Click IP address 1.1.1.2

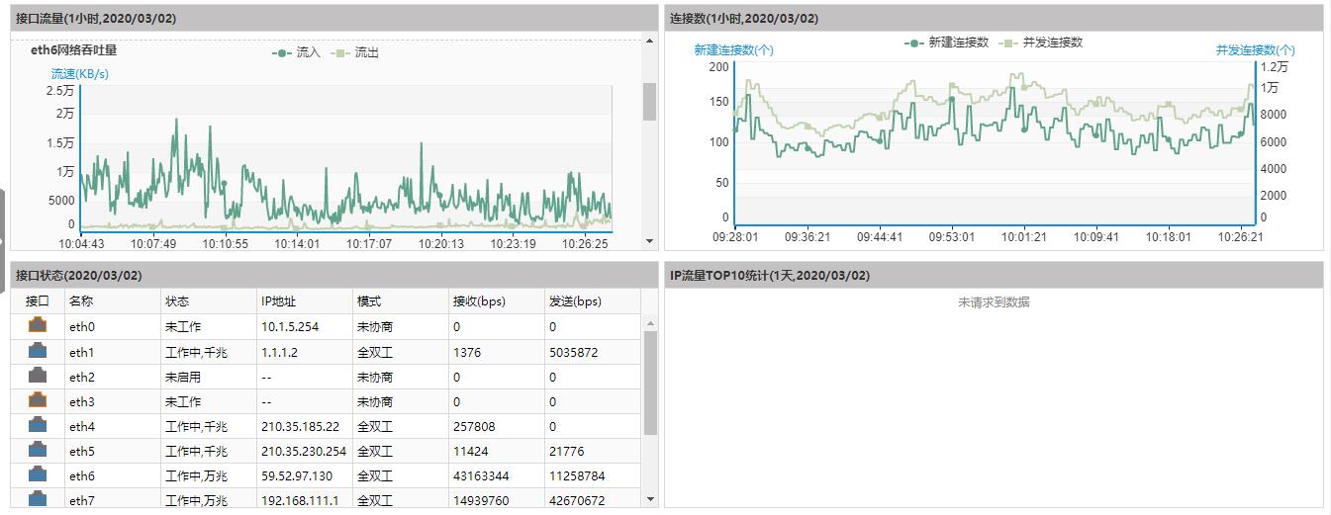280,352
